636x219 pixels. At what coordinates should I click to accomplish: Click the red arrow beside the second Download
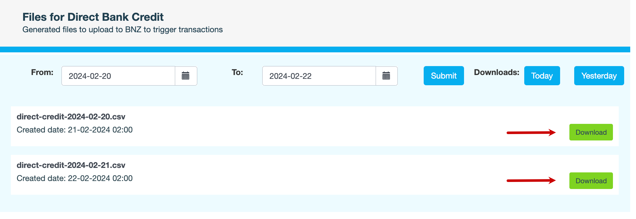coord(531,181)
